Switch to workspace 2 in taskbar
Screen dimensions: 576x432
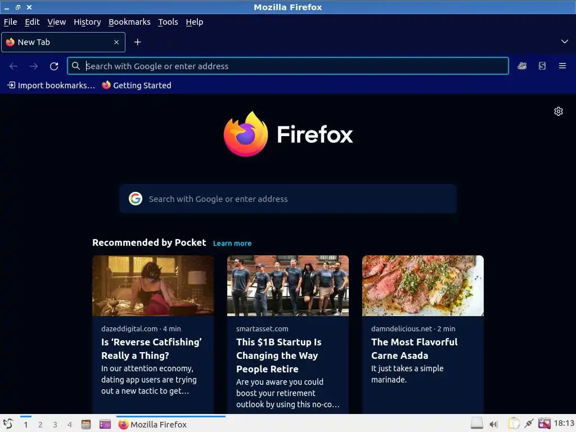tap(40, 425)
